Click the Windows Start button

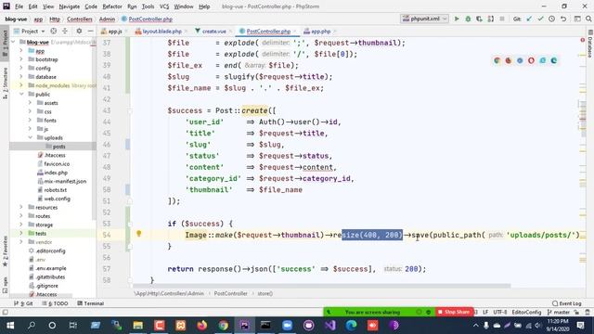10,326
